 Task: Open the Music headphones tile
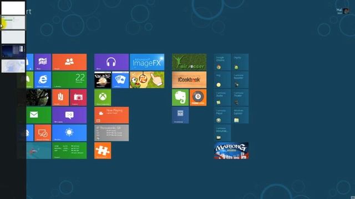click(111, 62)
